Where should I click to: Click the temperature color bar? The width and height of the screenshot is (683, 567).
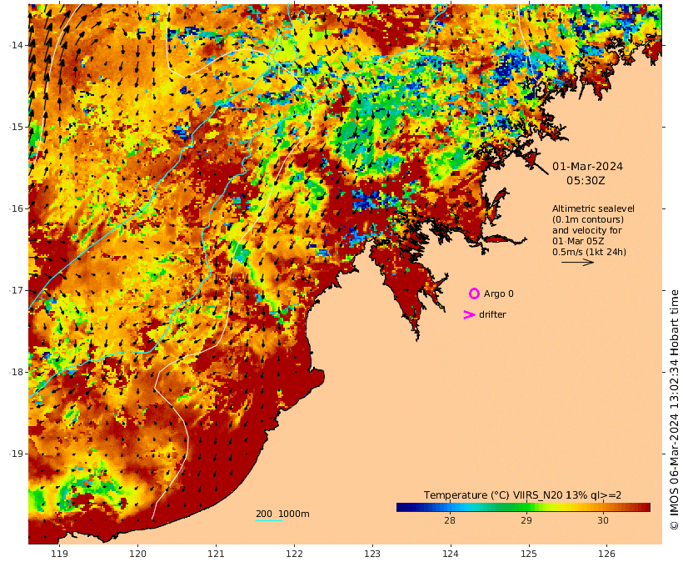[523, 507]
